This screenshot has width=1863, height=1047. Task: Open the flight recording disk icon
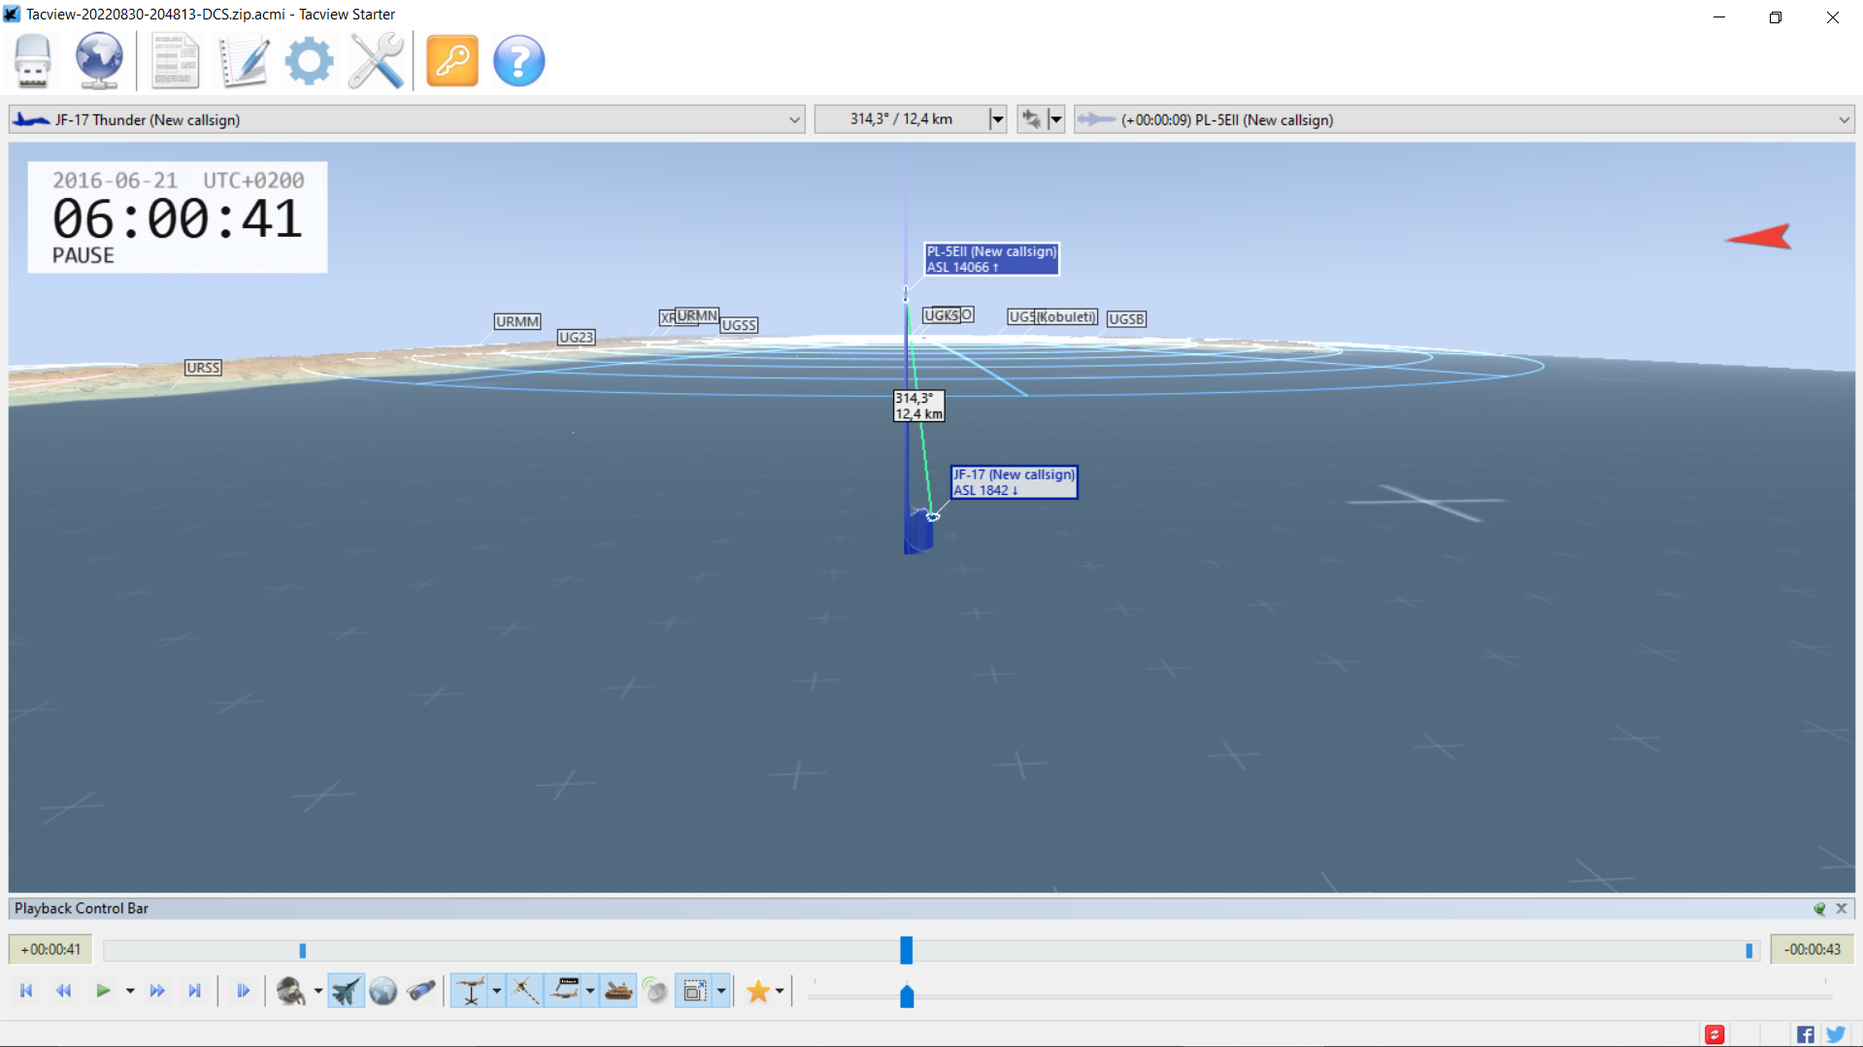[x=33, y=60]
